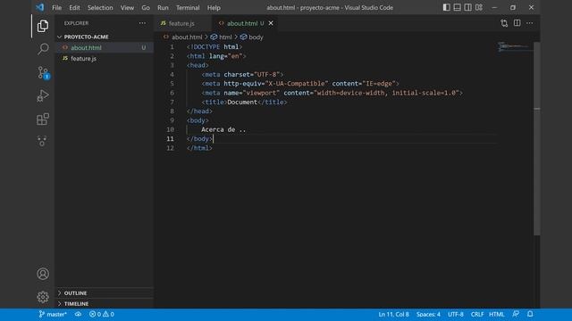Toggle Secondary Side Bar visibility
Image resolution: width=572 pixels, height=321 pixels.
(467, 7)
